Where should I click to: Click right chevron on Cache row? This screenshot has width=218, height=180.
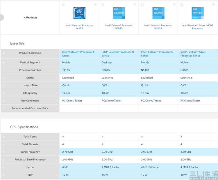57,167
